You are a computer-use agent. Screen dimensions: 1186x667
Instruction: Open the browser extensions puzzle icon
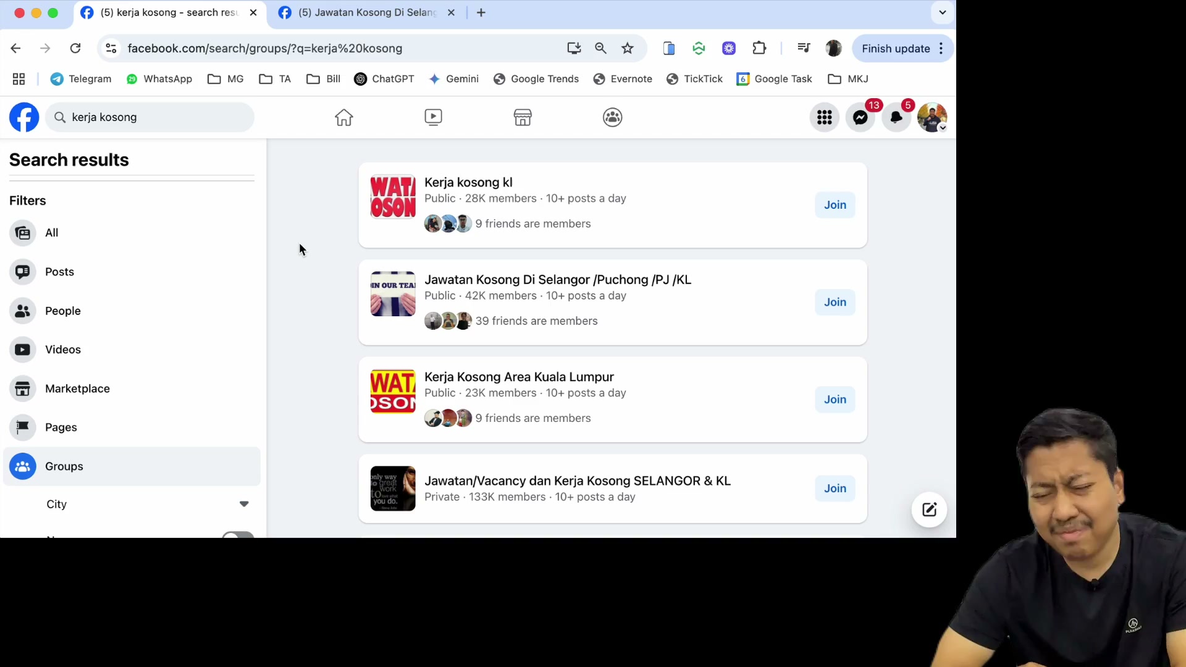click(759, 48)
